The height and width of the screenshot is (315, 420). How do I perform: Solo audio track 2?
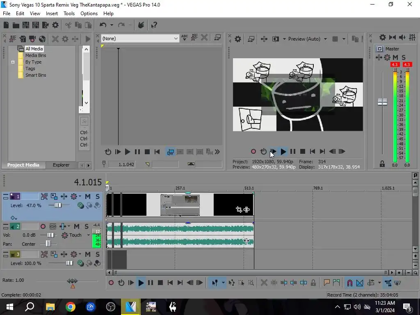click(87, 226)
